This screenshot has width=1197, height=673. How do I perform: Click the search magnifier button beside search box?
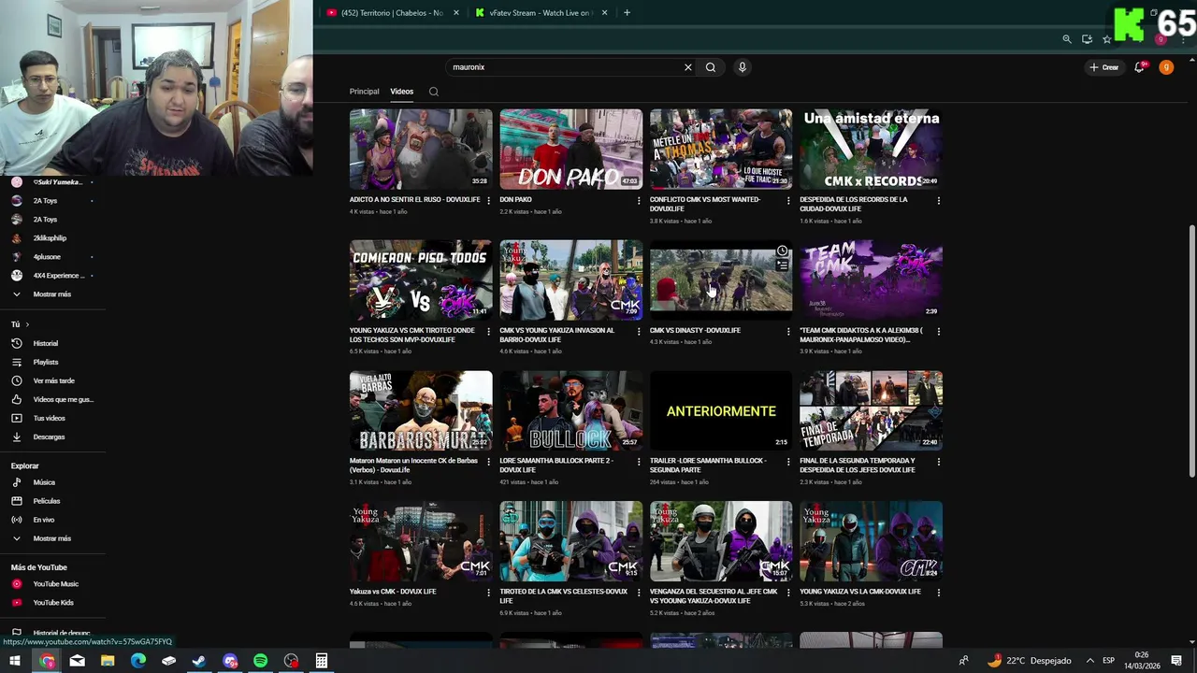[x=711, y=67]
